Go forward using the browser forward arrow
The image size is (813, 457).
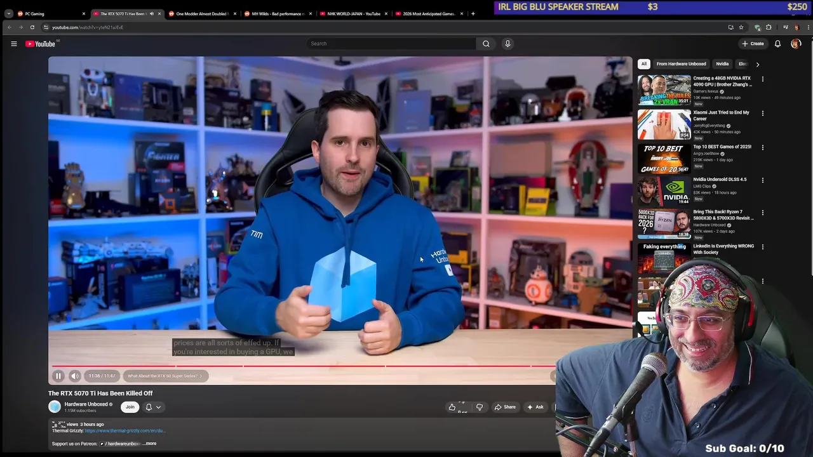pos(20,27)
